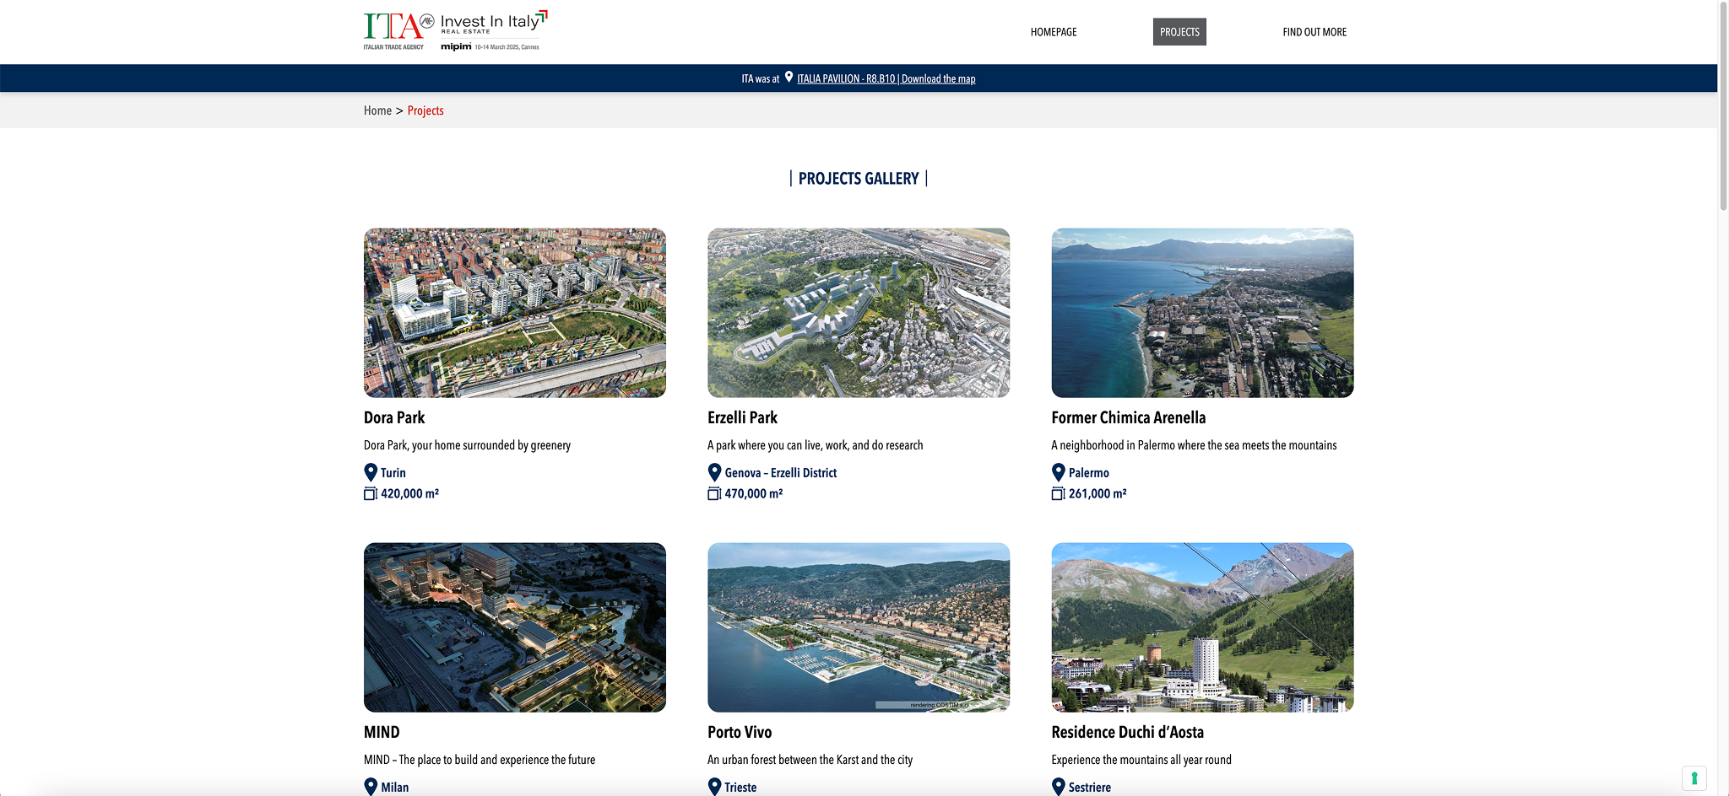
Task: Click the location pin icon beside Palermo
Action: pos(1058,472)
